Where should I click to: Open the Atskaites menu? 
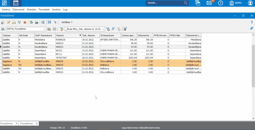32,9
